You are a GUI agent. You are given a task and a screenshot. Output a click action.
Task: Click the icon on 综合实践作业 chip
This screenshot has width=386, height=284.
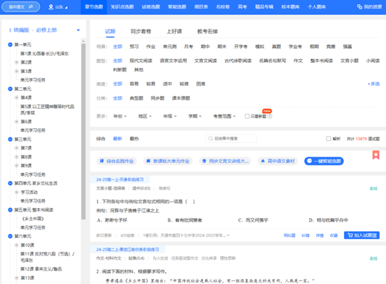[102, 161]
